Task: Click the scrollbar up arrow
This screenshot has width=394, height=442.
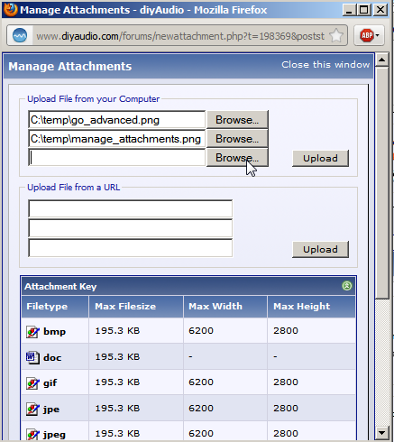Action: pos(382,60)
